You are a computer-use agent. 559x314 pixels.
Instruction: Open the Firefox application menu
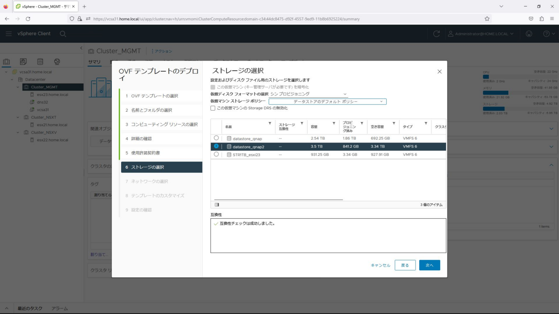pos(552,19)
